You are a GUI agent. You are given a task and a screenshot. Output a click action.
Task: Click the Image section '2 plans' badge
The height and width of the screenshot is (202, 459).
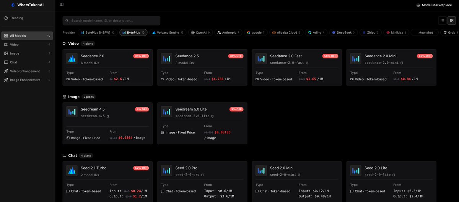point(88,97)
